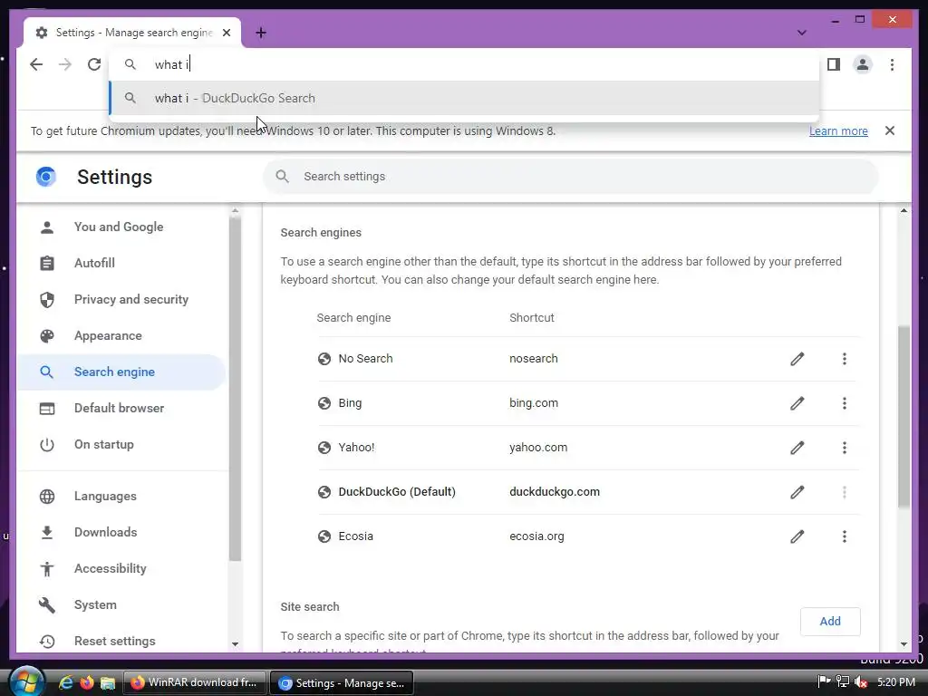Viewport: 928px width, 696px height.
Task: Go back with the browser back arrow
Action: 36,64
